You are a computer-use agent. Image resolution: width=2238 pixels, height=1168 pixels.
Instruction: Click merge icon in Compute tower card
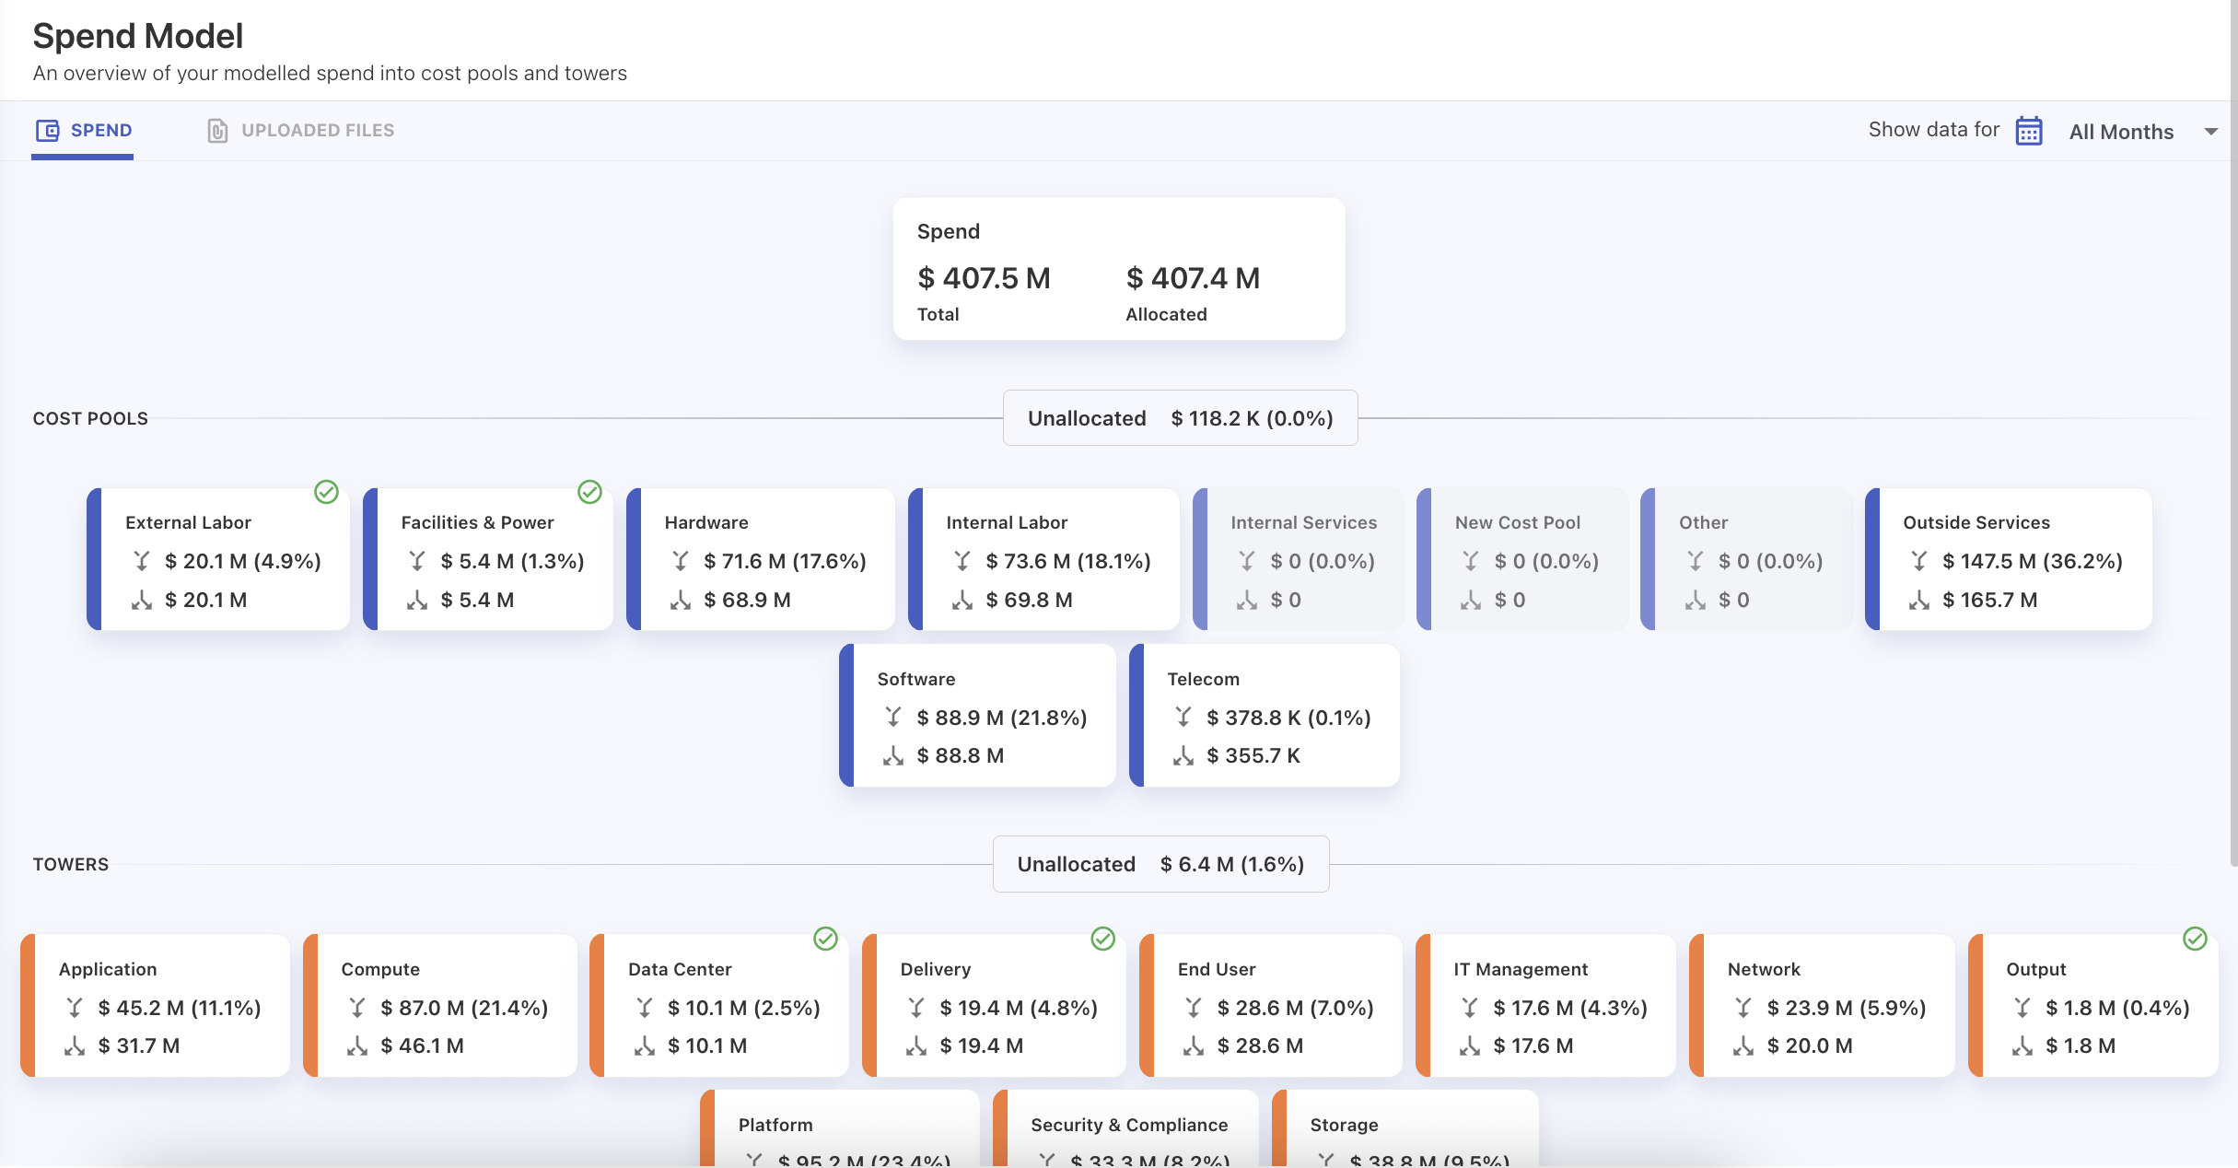pos(357,1008)
